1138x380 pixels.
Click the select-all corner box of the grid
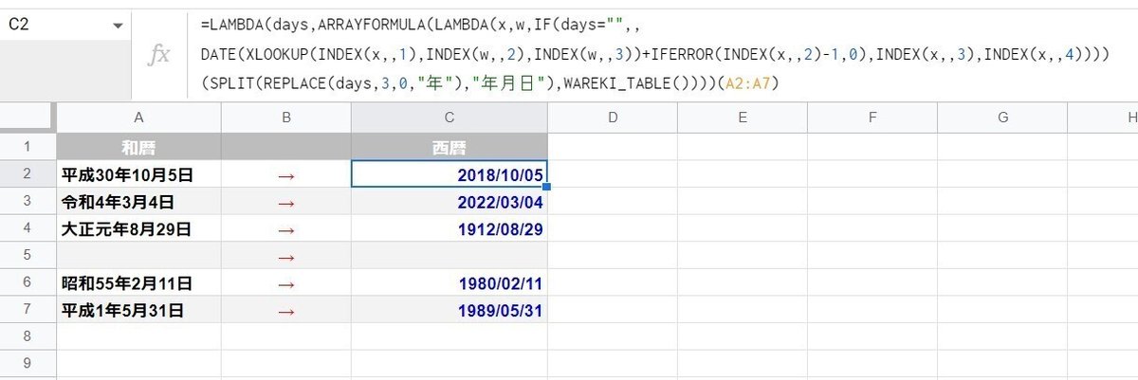coord(28,118)
